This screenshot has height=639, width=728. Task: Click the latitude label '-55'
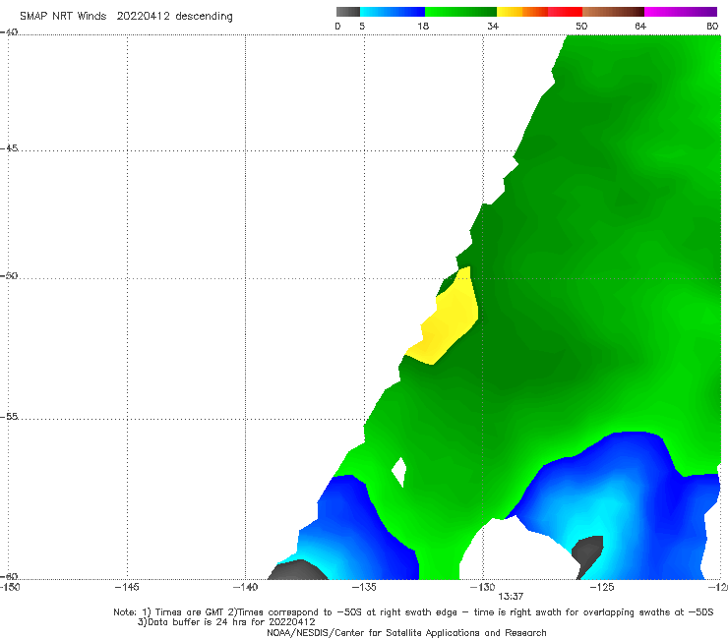[x=9, y=417]
